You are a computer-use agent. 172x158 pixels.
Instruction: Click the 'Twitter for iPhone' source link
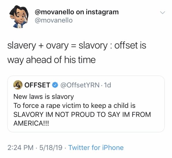pos(96,148)
